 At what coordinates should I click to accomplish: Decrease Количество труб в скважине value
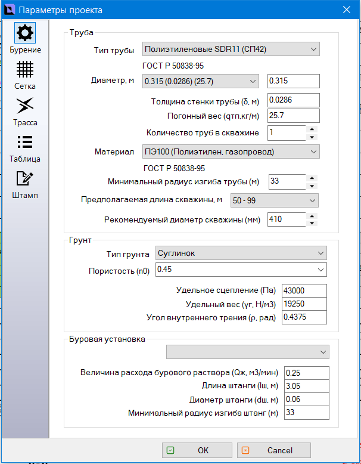pos(312,137)
